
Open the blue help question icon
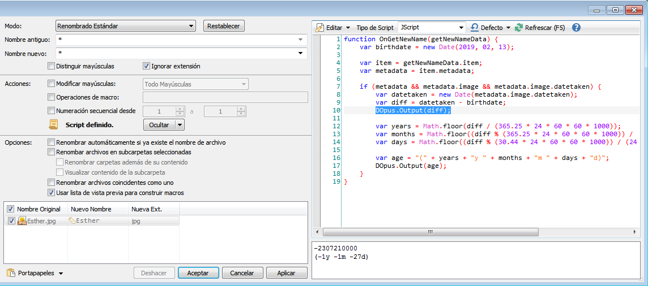pyautogui.click(x=576, y=28)
